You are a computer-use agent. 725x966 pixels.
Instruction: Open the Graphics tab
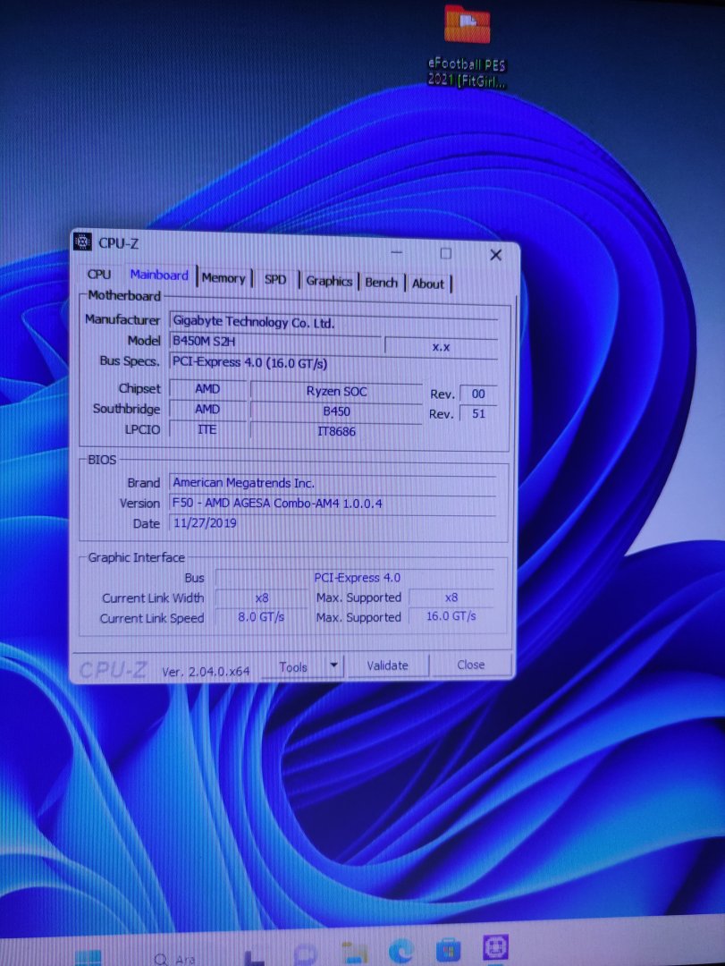coord(329,281)
